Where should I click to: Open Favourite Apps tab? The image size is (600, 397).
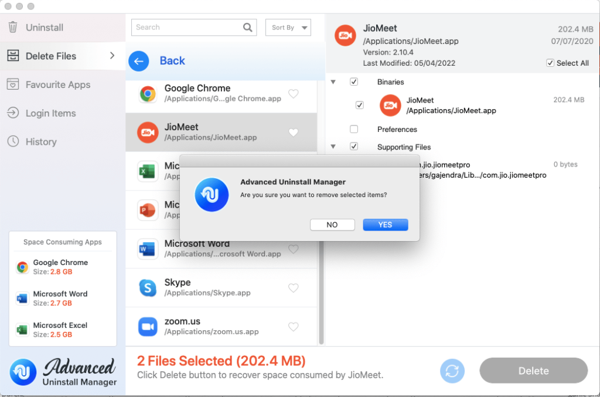tap(63, 84)
